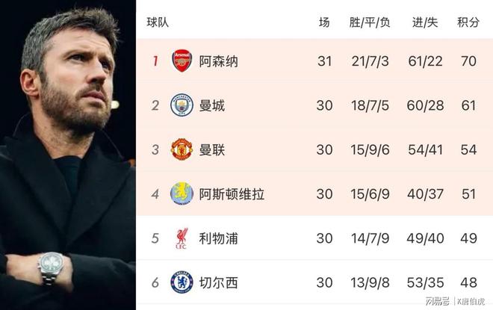Image resolution: width=493 pixels, height=310 pixels.
Task: Click the Aston Villa club crest
Action: pos(182,194)
